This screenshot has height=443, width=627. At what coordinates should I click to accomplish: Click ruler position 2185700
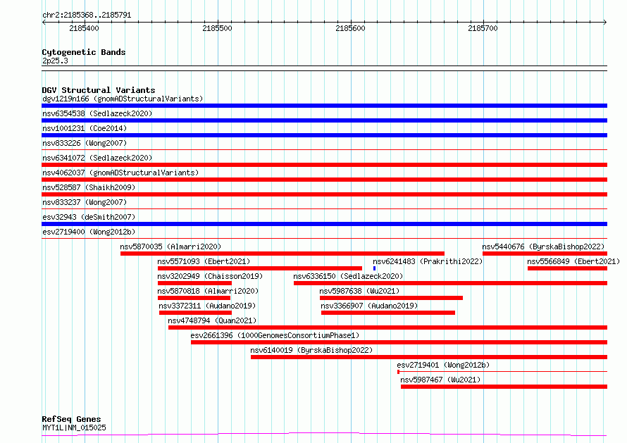pos(483,28)
